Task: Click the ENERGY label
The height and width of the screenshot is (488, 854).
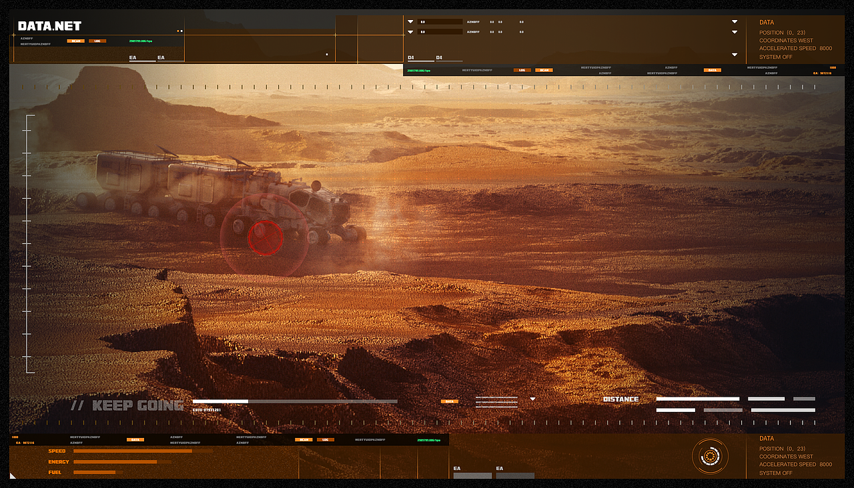Action: [x=59, y=462]
